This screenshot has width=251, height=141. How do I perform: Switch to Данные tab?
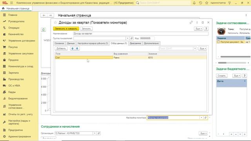pyautogui.click(x=71, y=43)
